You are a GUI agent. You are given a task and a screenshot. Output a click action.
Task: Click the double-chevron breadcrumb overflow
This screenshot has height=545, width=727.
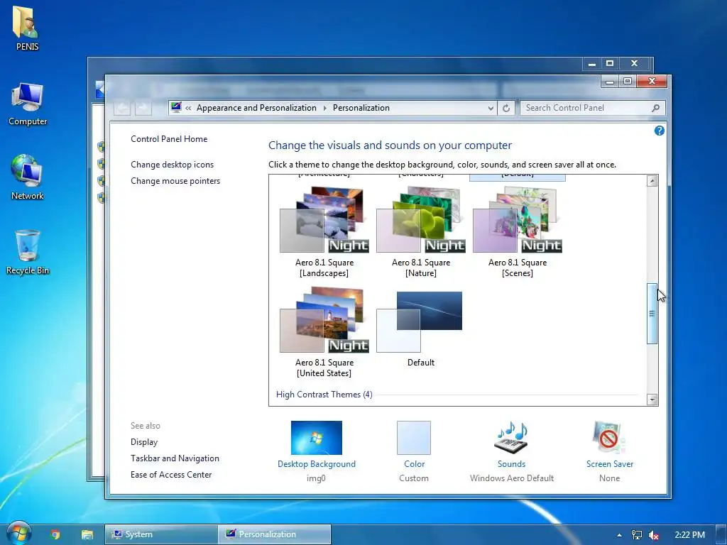click(188, 108)
